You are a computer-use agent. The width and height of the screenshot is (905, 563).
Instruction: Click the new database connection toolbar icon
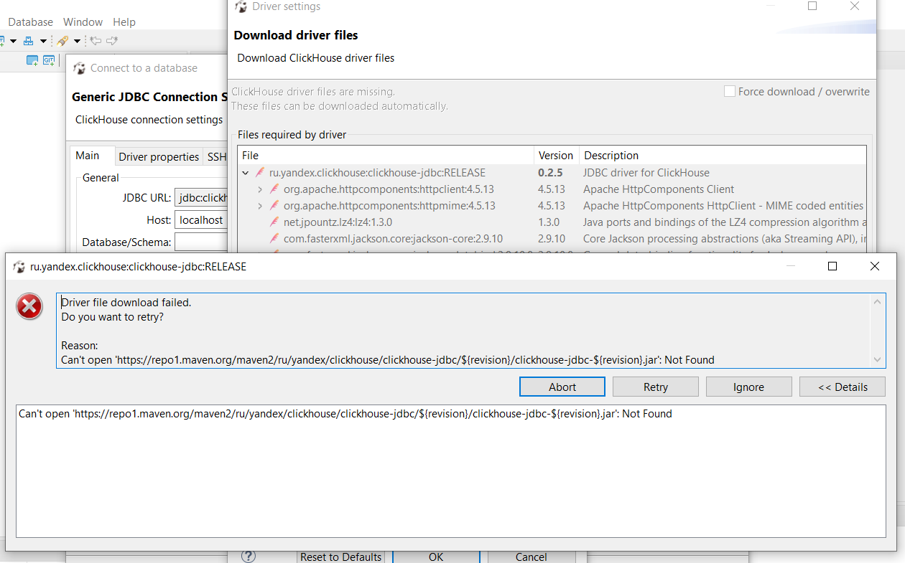[x=29, y=41]
